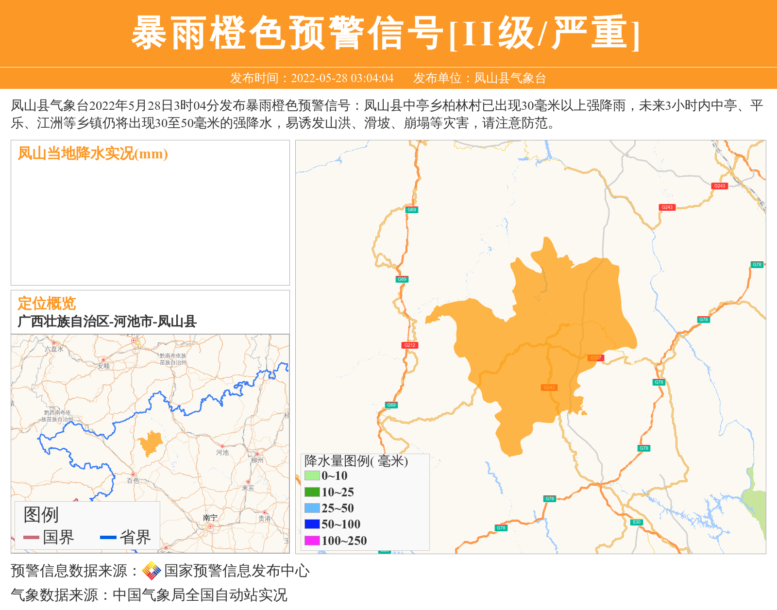Click the red 国界 legend line

[x=31, y=537]
